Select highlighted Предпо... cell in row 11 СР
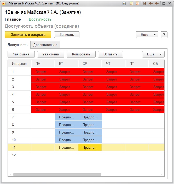Image resolution: width=174 pixels, height=184 pixels. [x=90, y=147]
